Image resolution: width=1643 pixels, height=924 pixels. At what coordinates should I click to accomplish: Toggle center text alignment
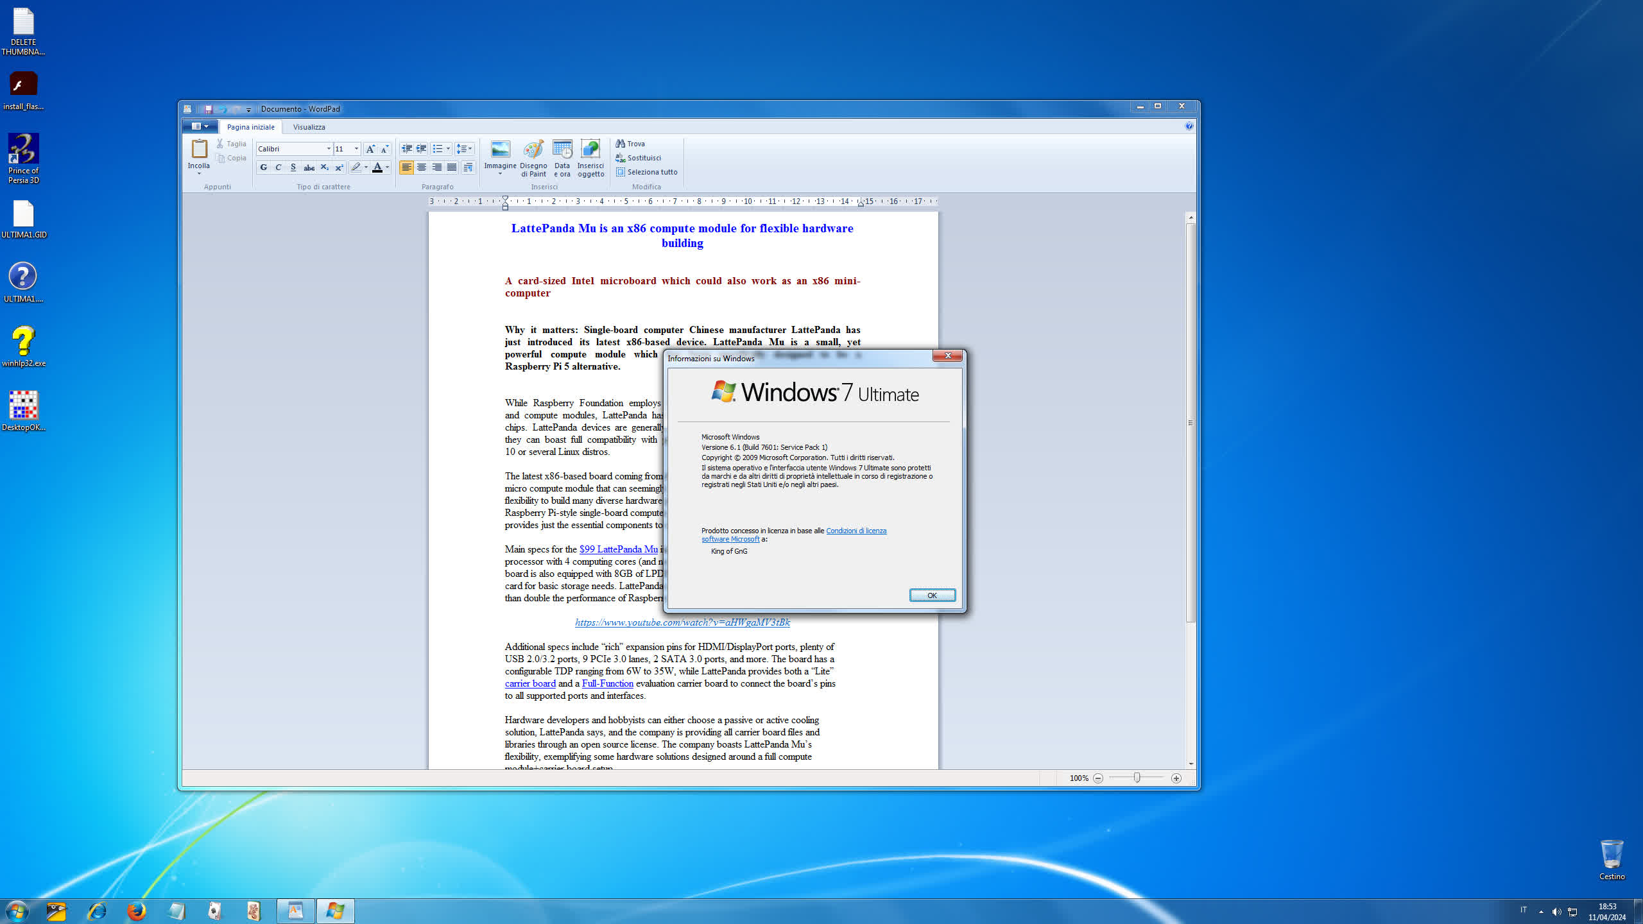(x=422, y=167)
